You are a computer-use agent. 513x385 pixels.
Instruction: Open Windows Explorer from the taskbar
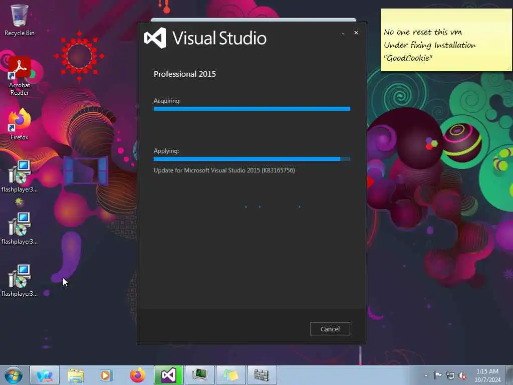[x=76, y=375]
